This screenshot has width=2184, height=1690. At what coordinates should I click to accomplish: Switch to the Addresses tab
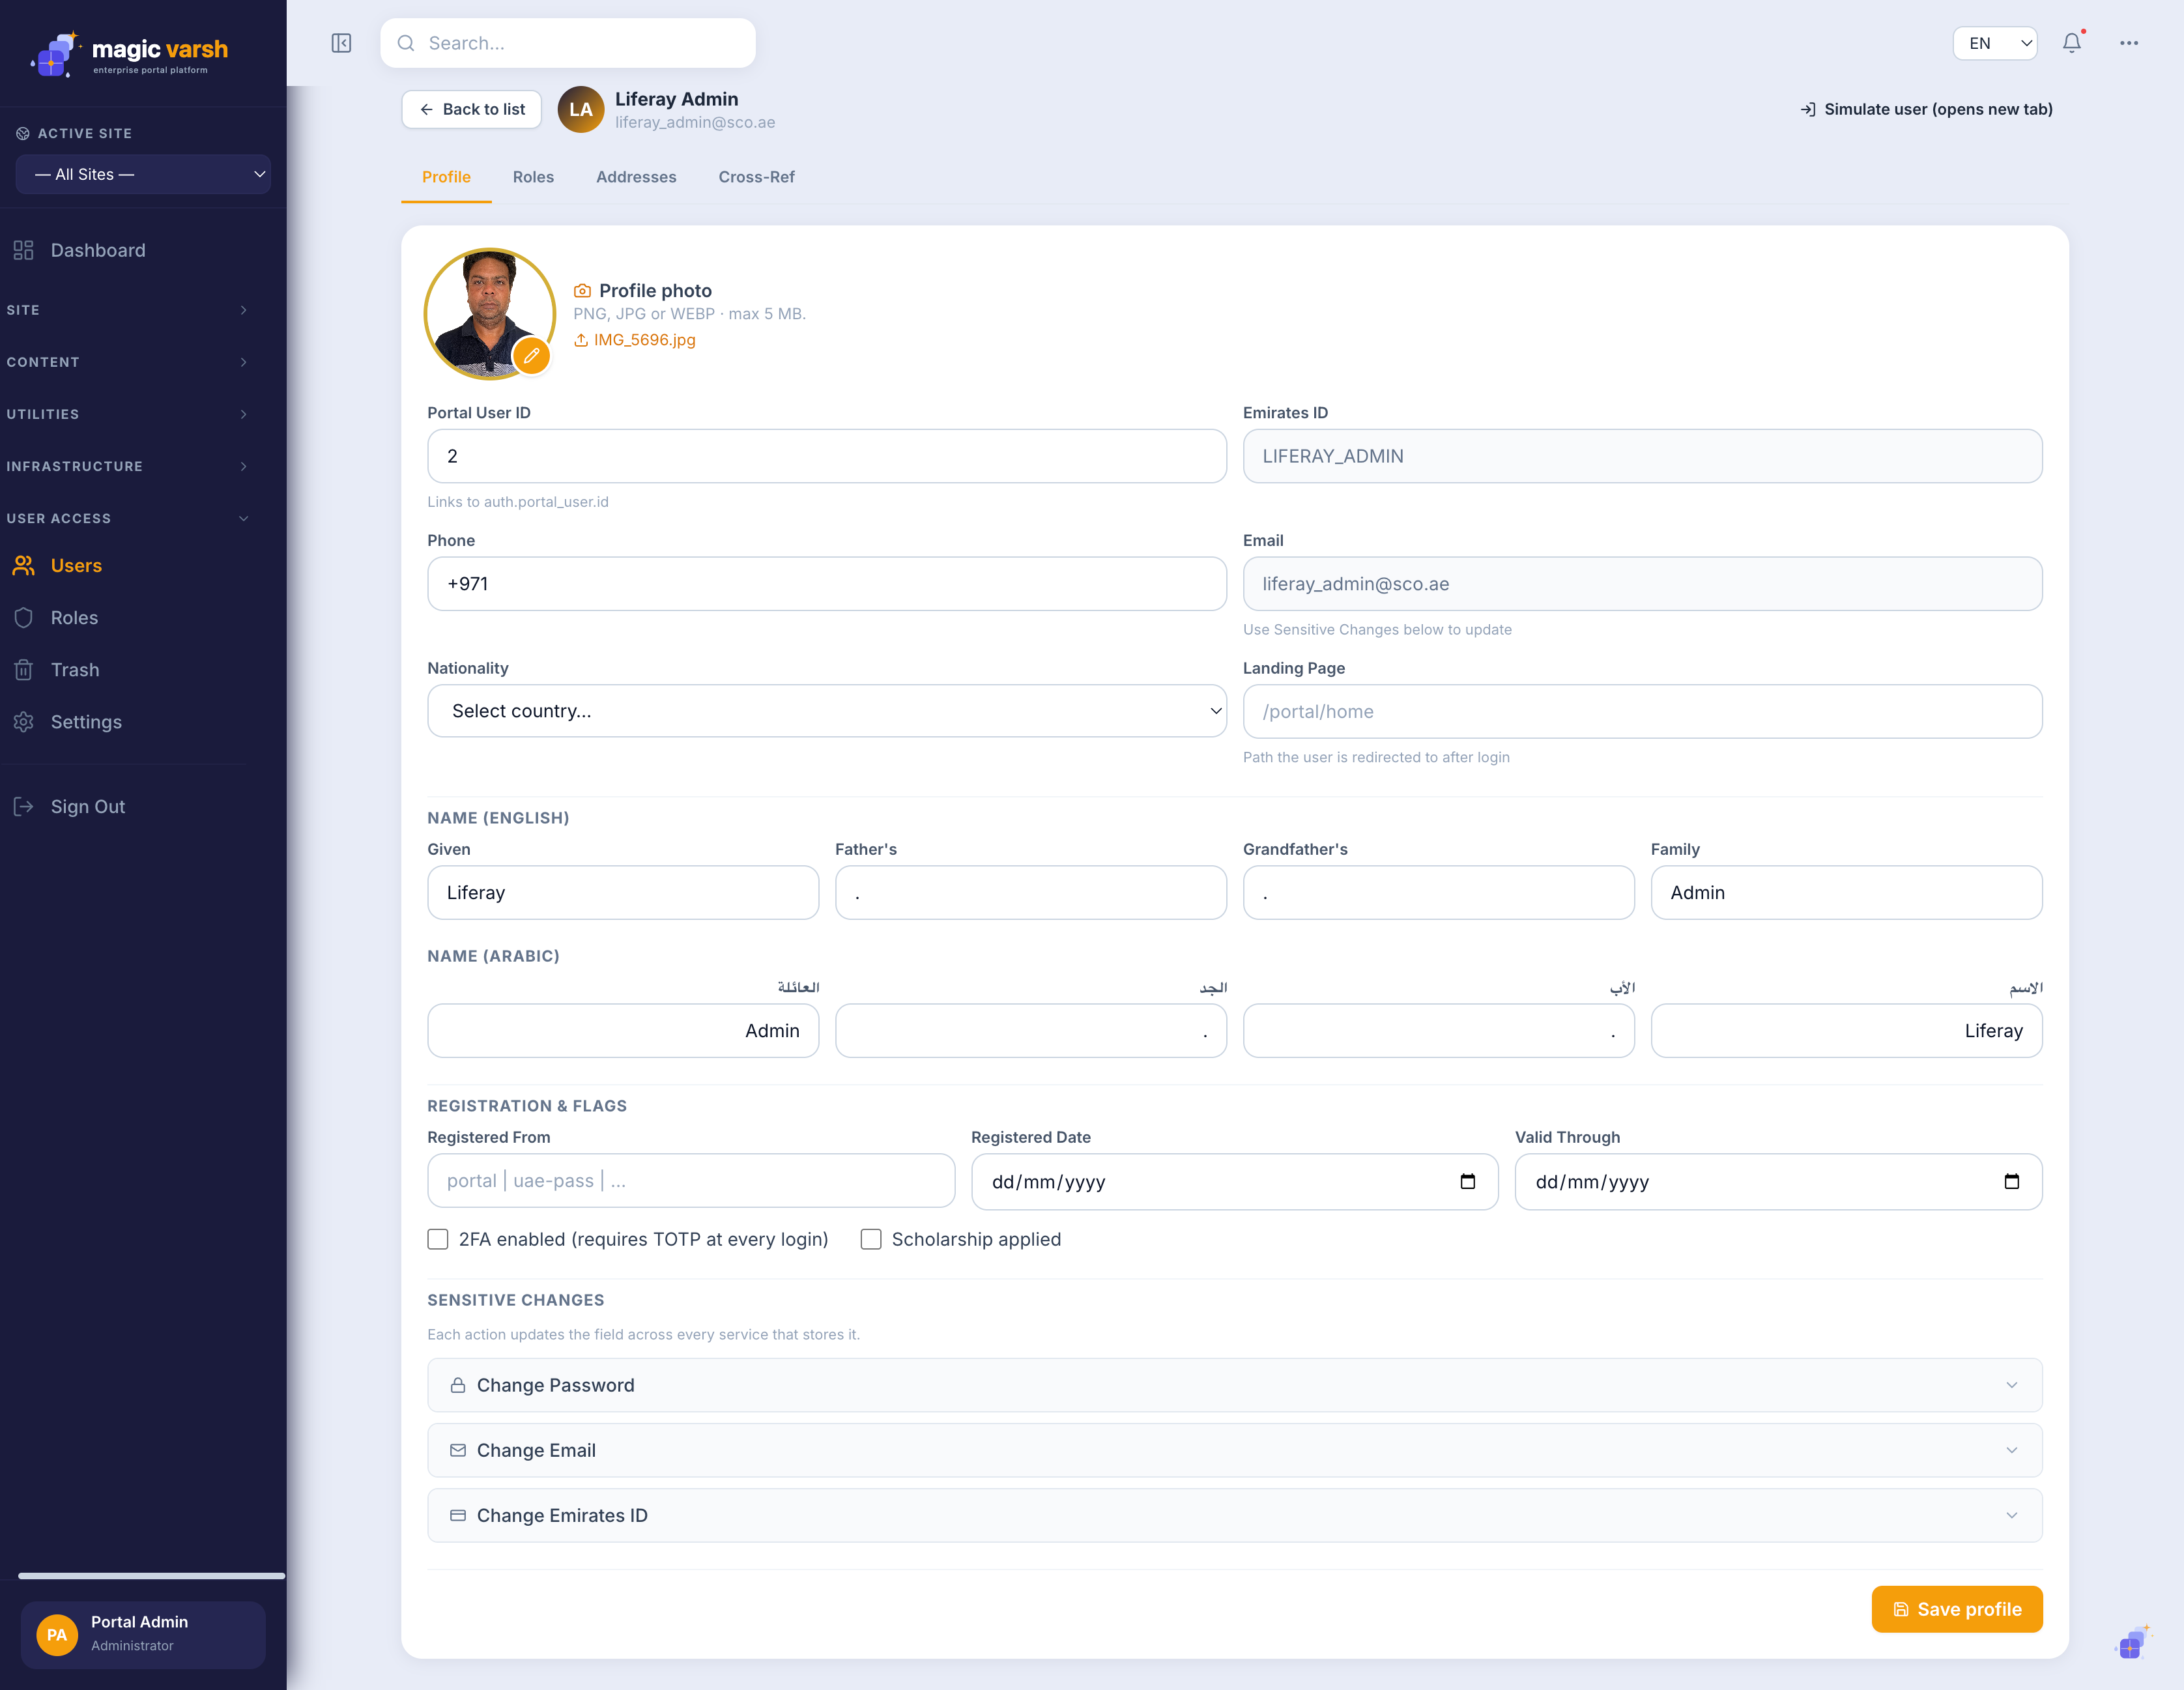[636, 177]
